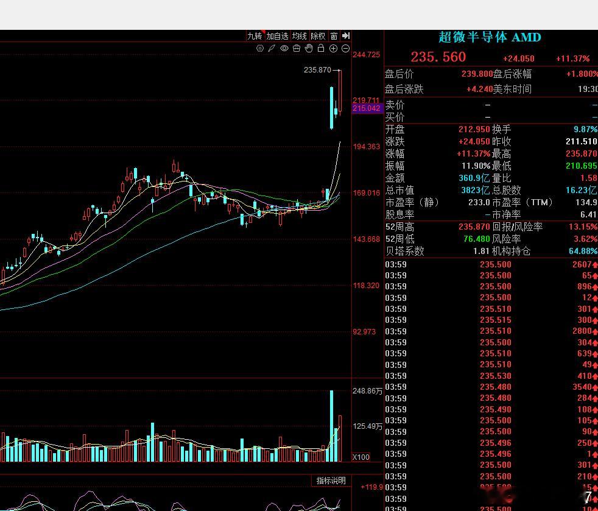The image size is (598, 511).
Task: Open the toolbox briefcase icon
Action: (x=297, y=48)
